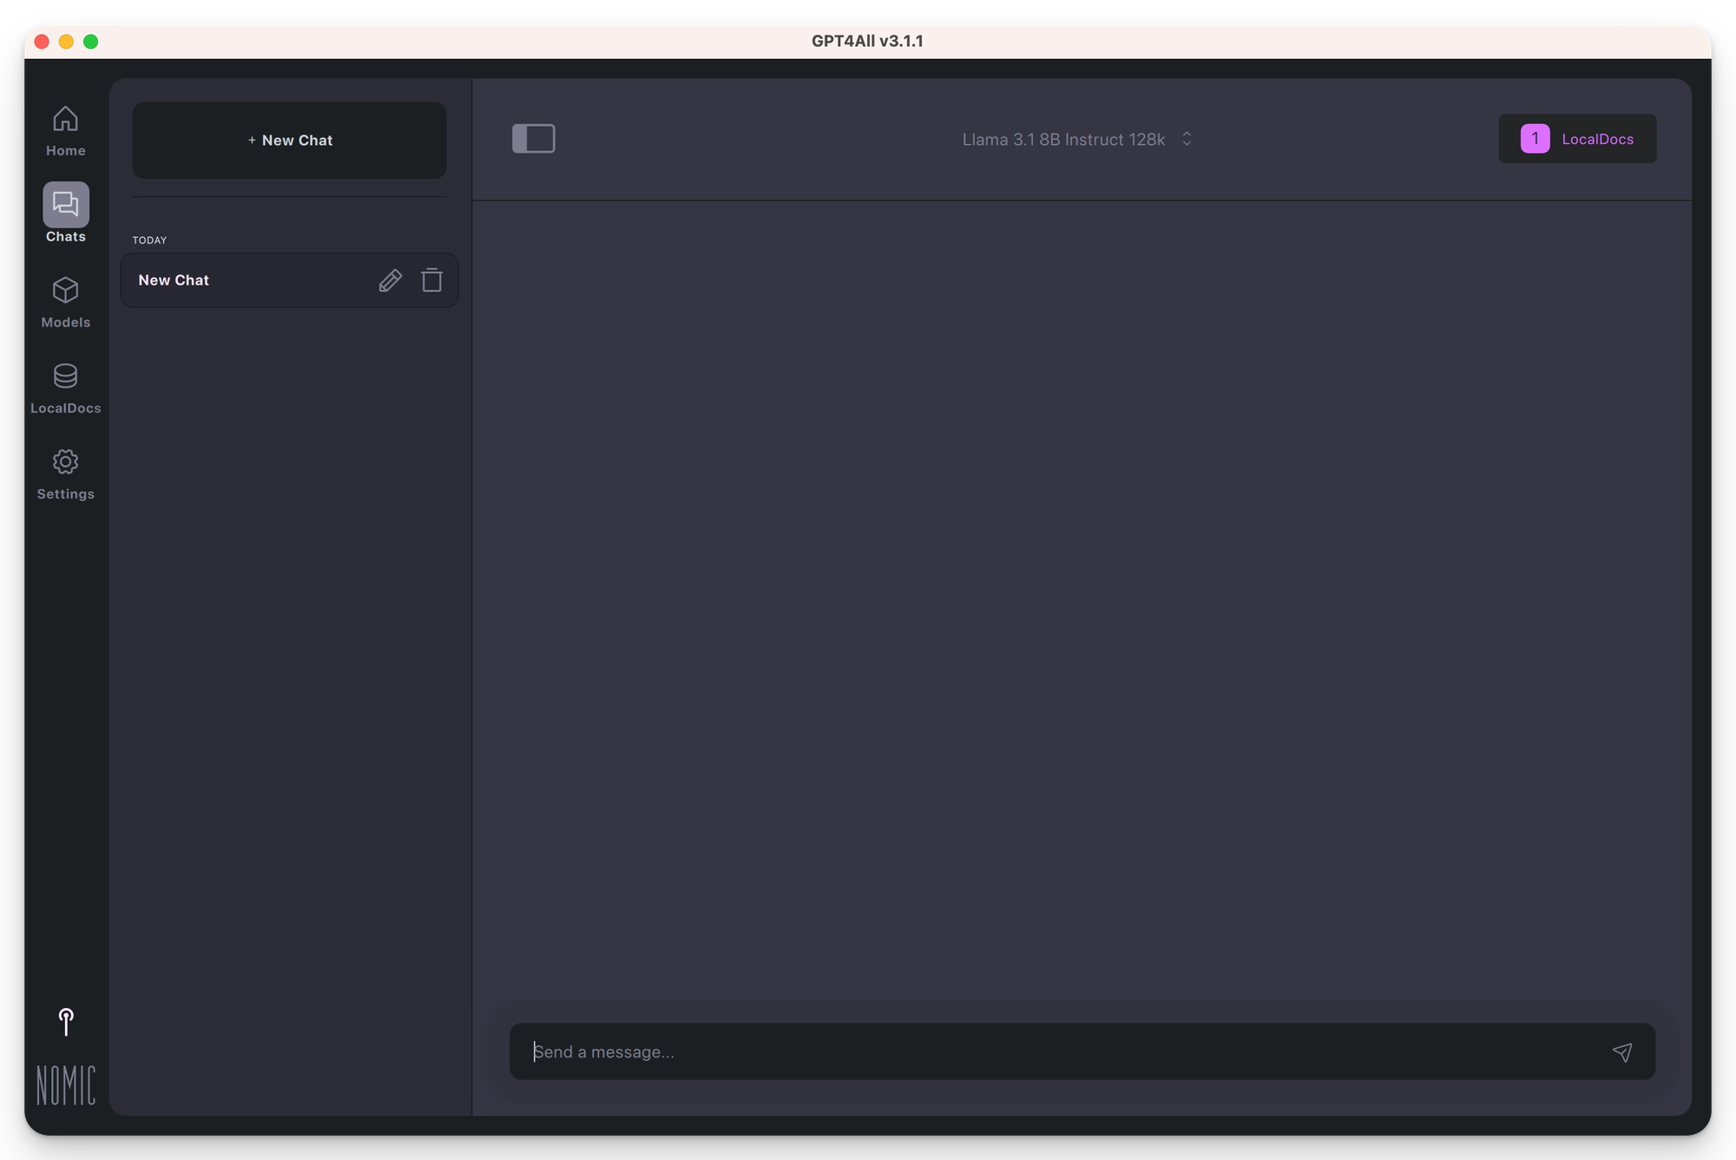Expand the Llama 3.1 8B model dropdown

pos(1062,140)
